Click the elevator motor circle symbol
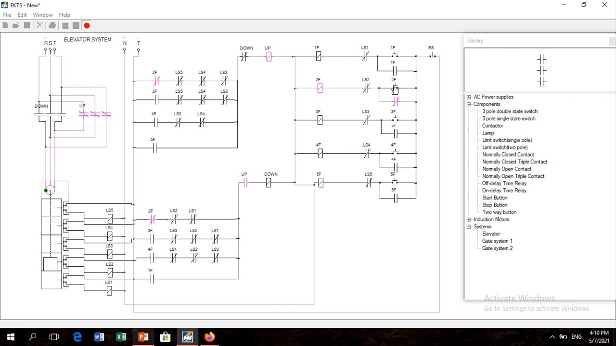Viewport: 616px width, 346px height. [x=50, y=190]
